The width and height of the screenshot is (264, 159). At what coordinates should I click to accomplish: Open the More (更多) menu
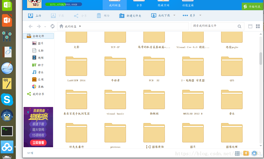click(x=189, y=15)
